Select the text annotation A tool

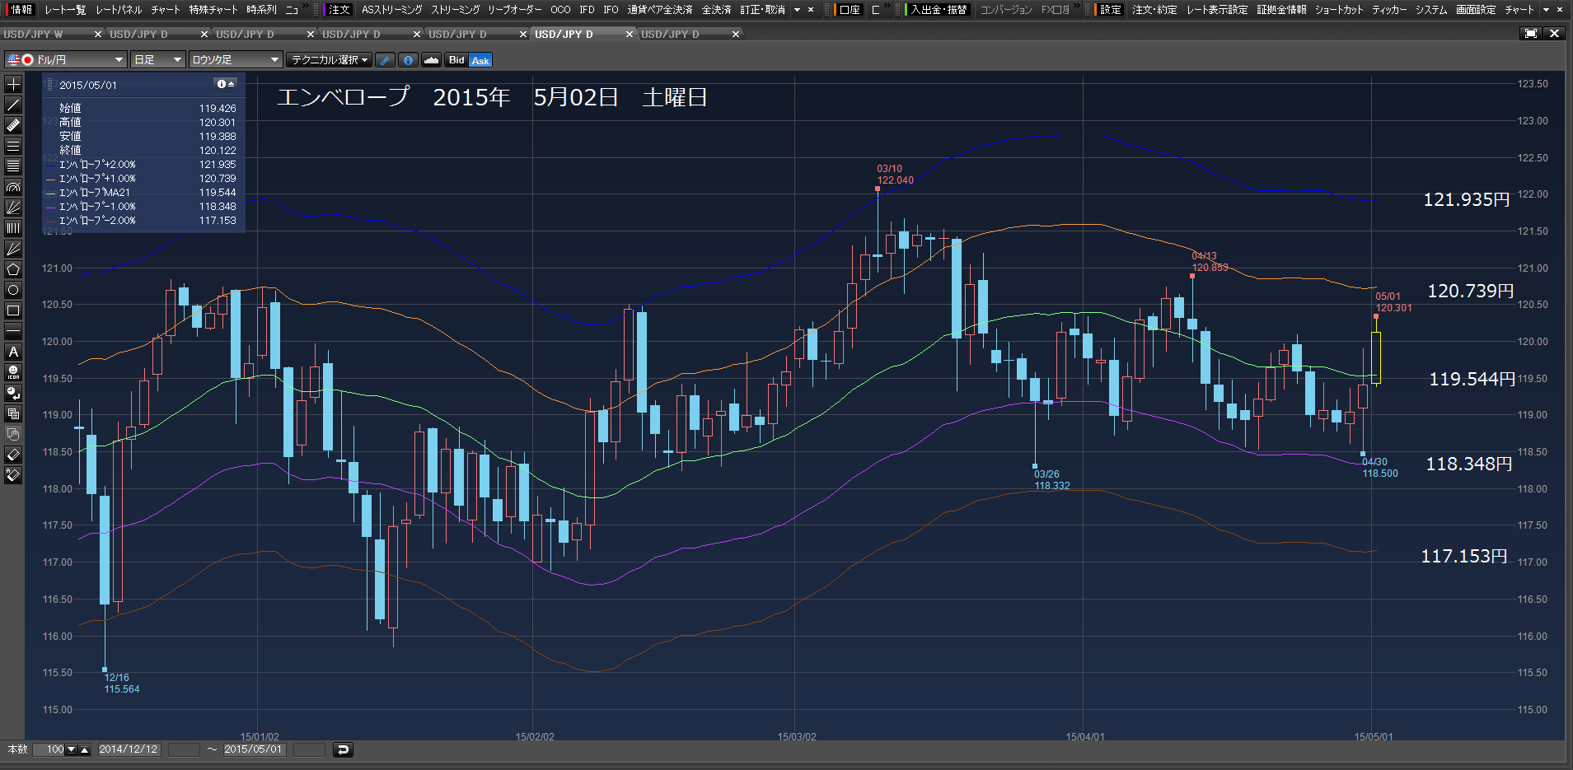[x=13, y=352]
